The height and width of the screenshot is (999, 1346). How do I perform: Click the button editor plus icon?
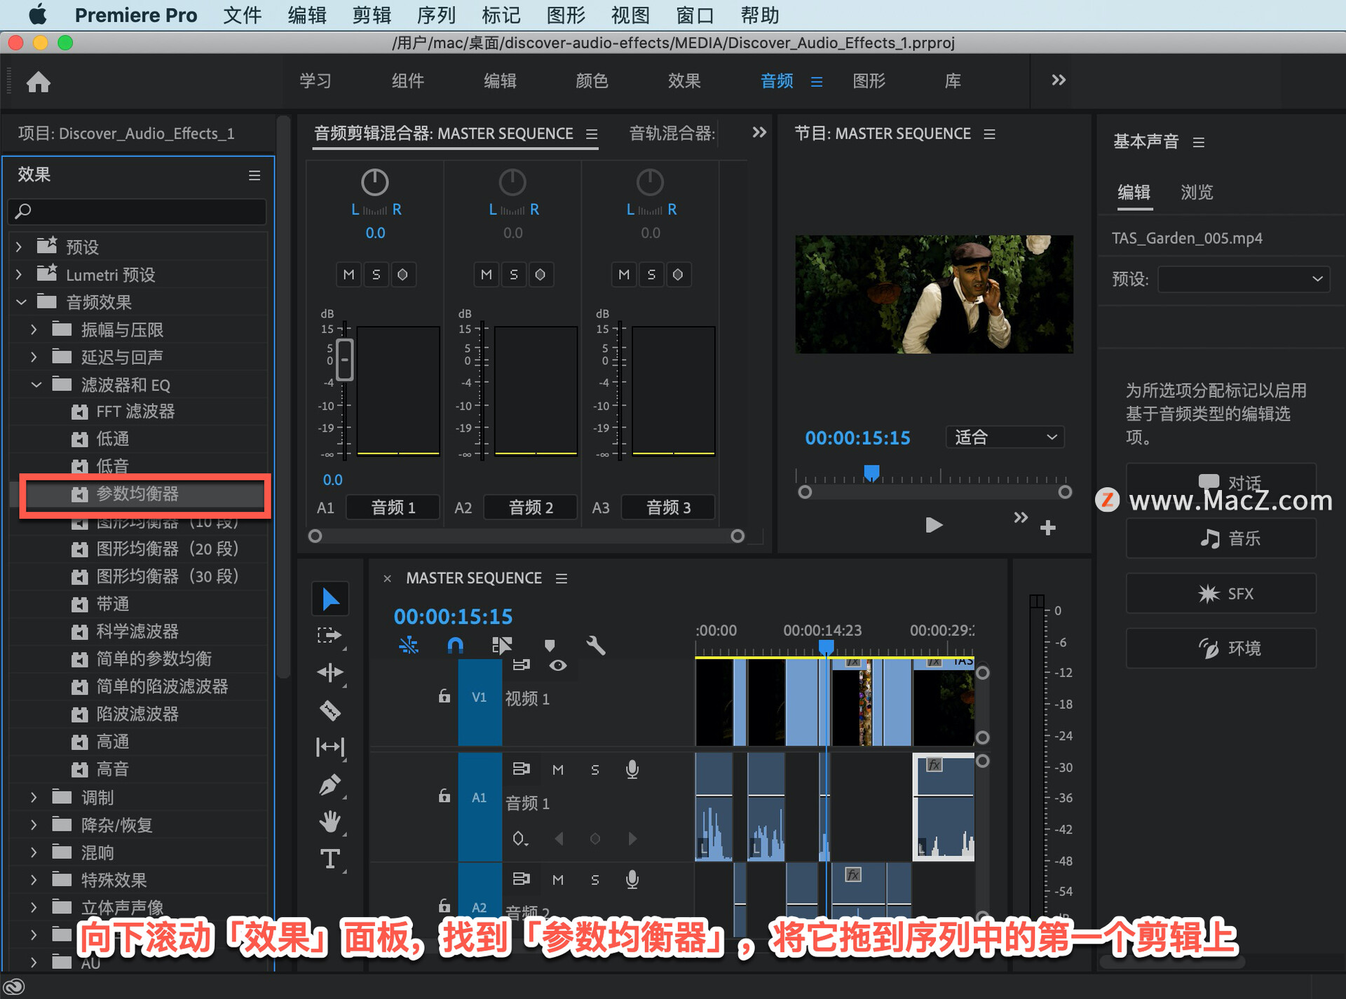pyautogui.click(x=1048, y=528)
